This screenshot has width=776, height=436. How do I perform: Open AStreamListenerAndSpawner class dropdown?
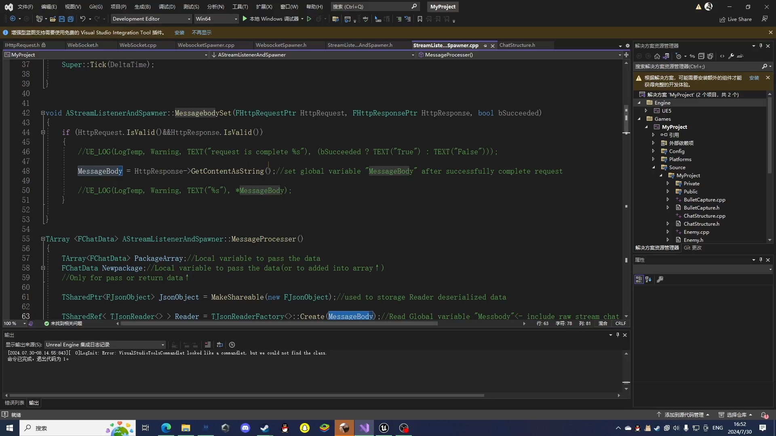[312, 55]
